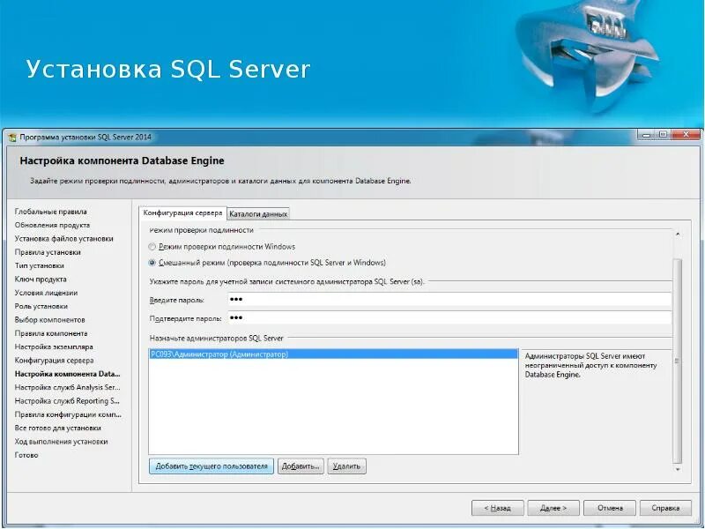Click Настройка экземпляра step in sidebar

pyautogui.click(x=54, y=346)
